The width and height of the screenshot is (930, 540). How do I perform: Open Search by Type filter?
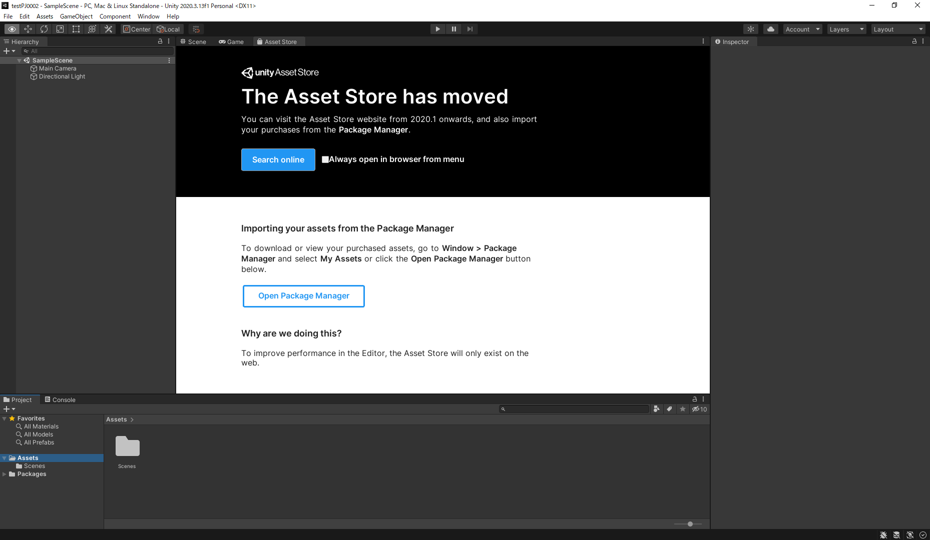point(657,409)
